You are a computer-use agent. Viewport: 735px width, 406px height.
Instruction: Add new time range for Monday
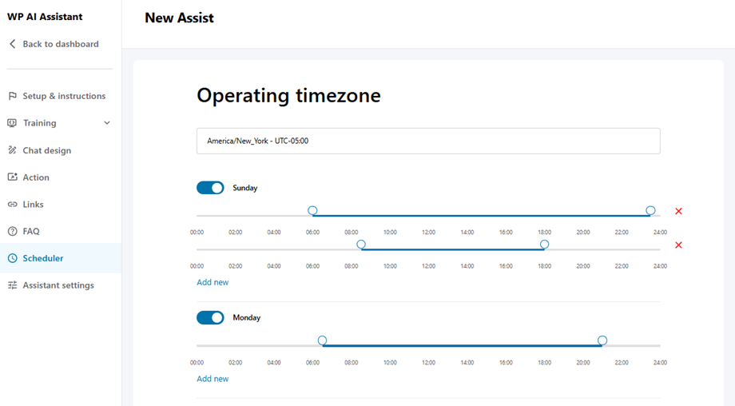(x=213, y=379)
